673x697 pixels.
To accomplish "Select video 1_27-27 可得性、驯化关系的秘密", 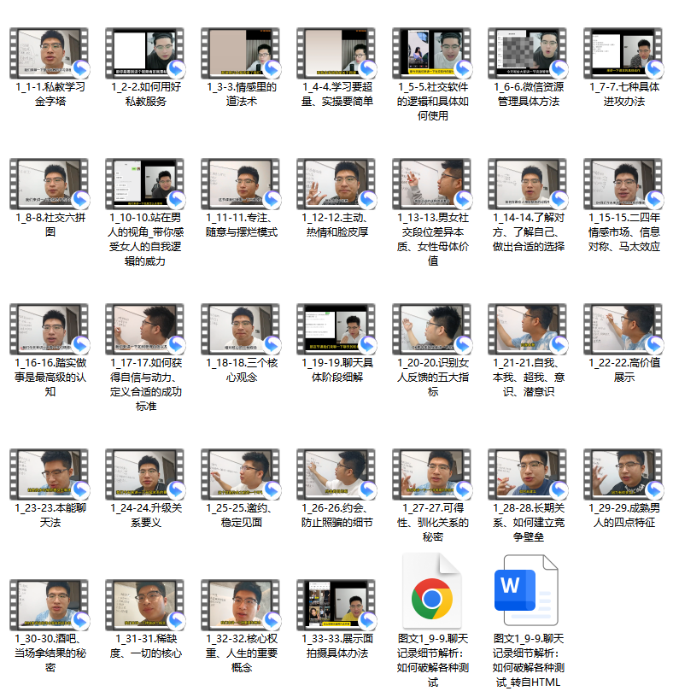I will [x=432, y=474].
